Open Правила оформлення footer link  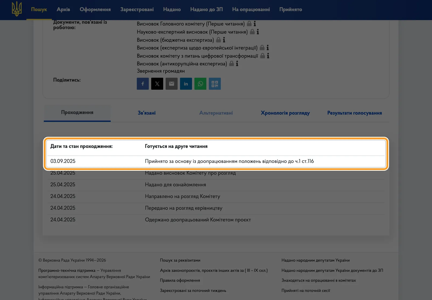coord(180,280)
